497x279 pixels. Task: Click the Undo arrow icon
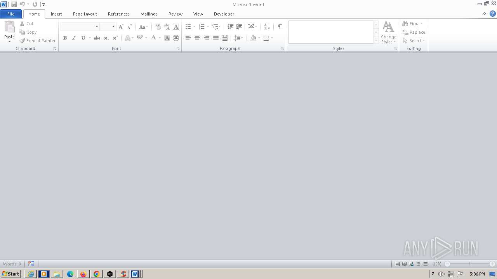tap(23, 4)
